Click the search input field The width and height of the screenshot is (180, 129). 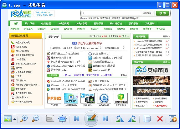coord(111,13)
